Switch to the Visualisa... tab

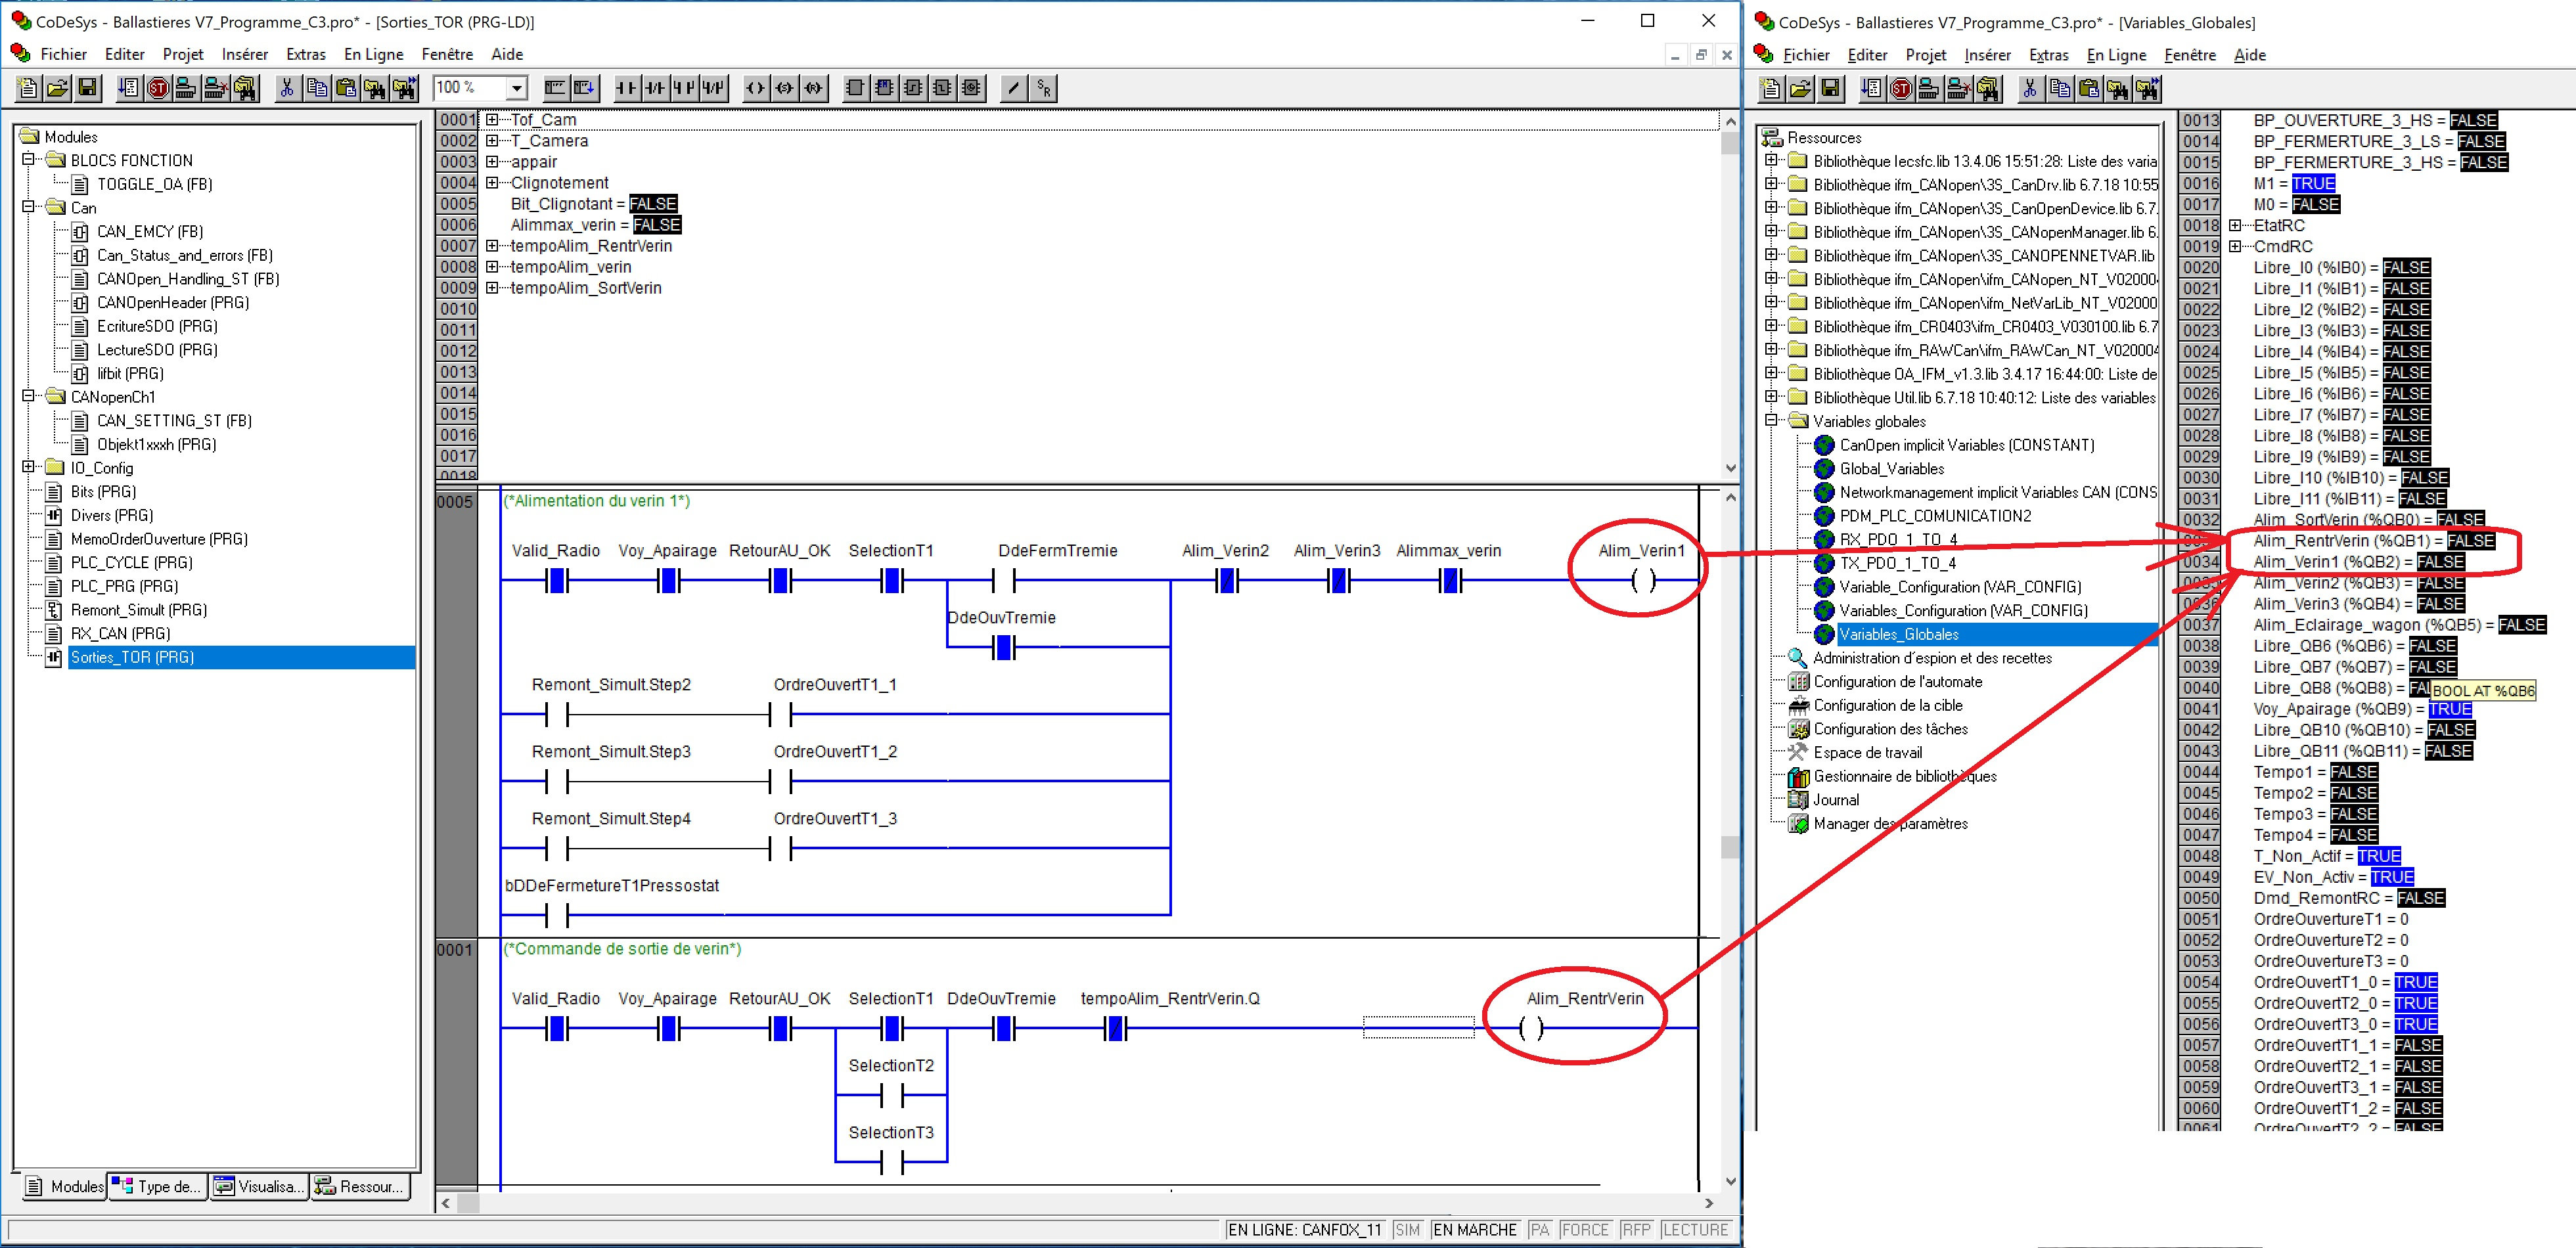[x=258, y=1186]
